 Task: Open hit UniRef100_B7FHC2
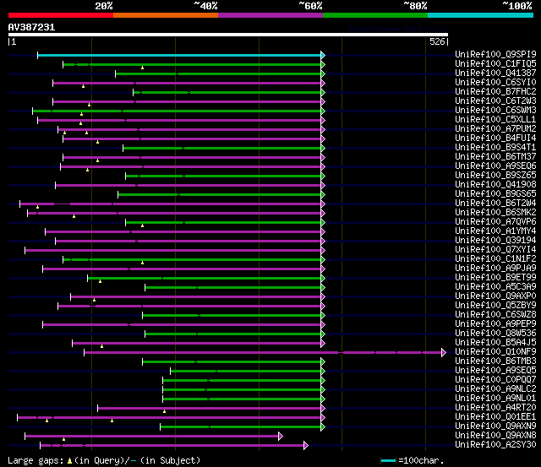click(495, 91)
